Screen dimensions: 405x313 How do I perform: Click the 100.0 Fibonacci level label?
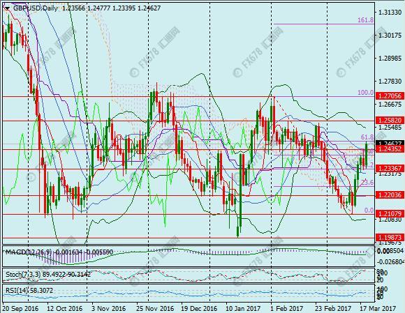tap(365, 93)
